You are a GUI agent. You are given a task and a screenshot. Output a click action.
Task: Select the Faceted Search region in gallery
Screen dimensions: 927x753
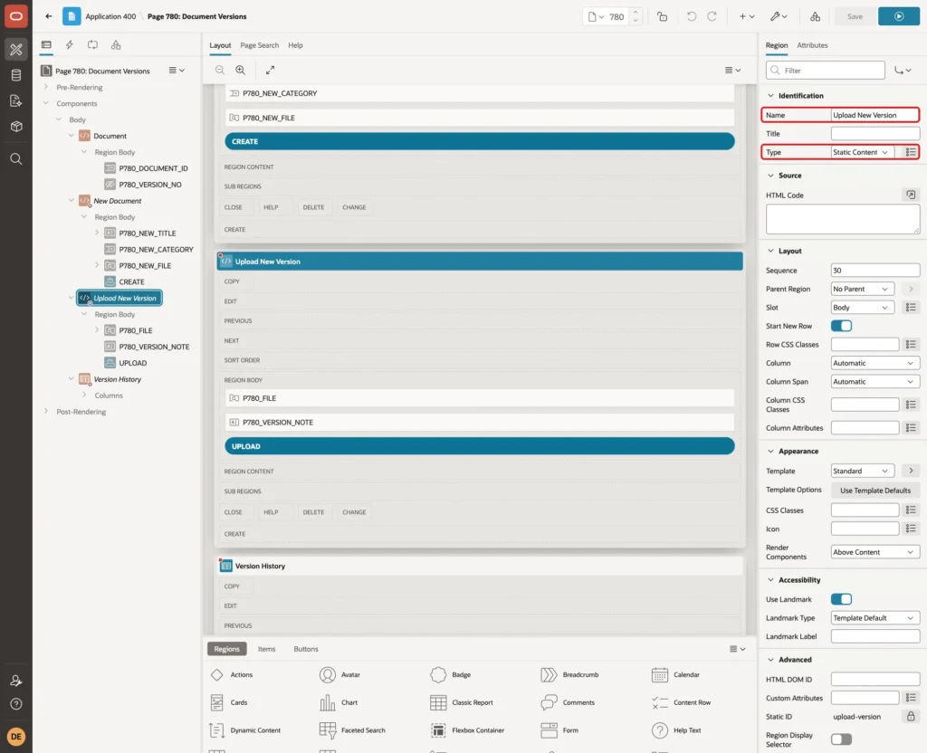(352, 730)
